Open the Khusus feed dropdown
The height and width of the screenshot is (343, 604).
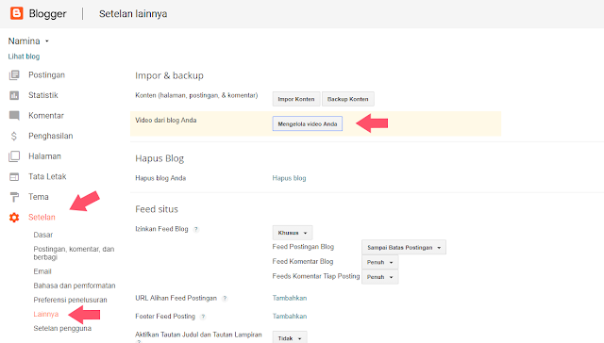click(x=293, y=233)
